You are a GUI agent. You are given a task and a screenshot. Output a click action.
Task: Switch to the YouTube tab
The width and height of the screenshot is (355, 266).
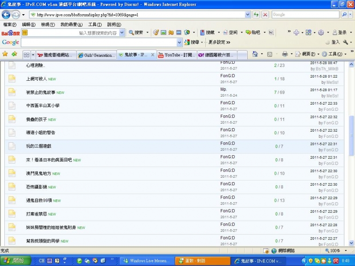(x=176, y=55)
